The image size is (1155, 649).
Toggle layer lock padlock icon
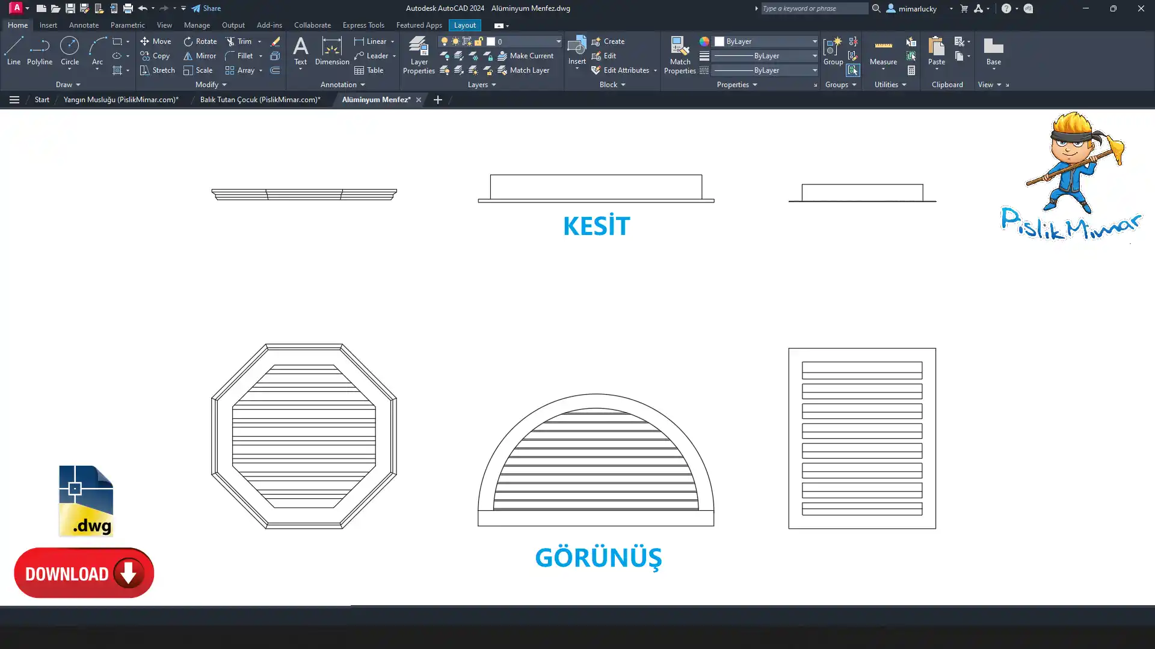[478, 41]
